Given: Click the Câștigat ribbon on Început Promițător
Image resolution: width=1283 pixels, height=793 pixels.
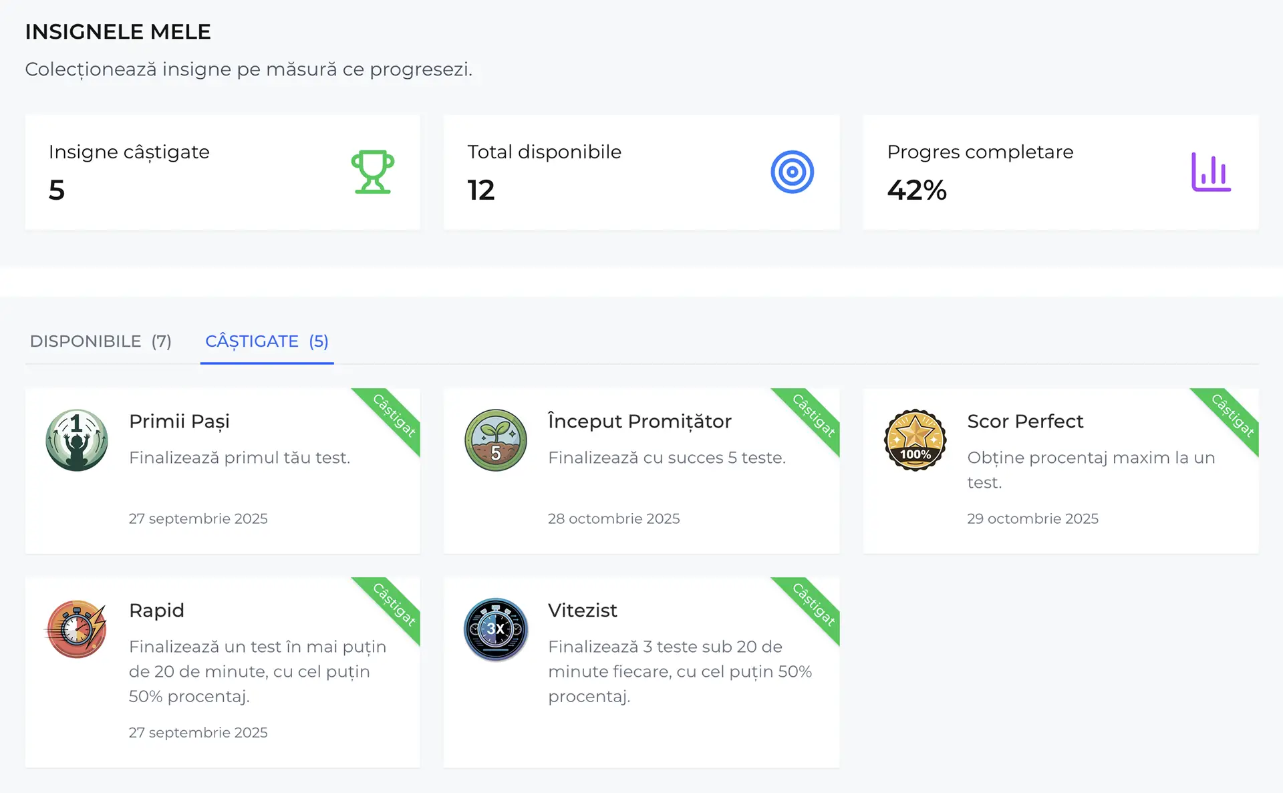Looking at the screenshot, I should tap(813, 416).
